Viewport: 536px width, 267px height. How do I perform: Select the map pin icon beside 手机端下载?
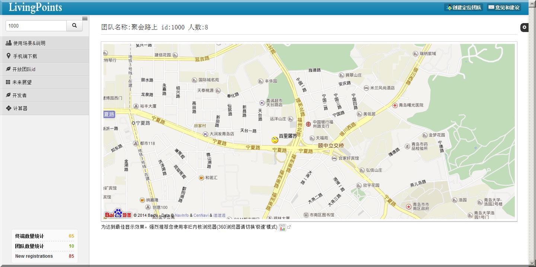point(8,56)
